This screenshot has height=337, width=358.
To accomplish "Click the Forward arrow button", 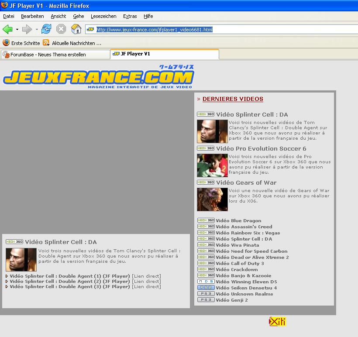I will 27,29.
